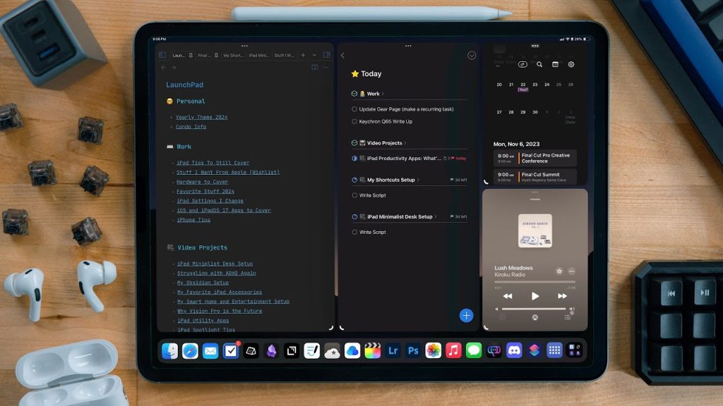723x406 pixels.
Task: Click the My Shortcuts Setup progress circle
Action: tap(354, 180)
